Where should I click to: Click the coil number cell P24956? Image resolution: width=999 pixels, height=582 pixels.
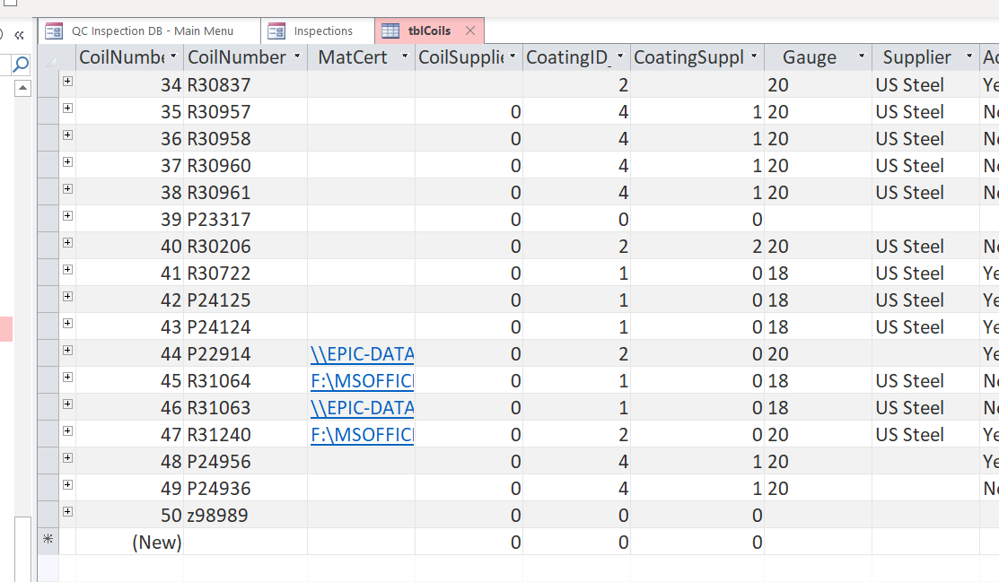(x=245, y=462)
